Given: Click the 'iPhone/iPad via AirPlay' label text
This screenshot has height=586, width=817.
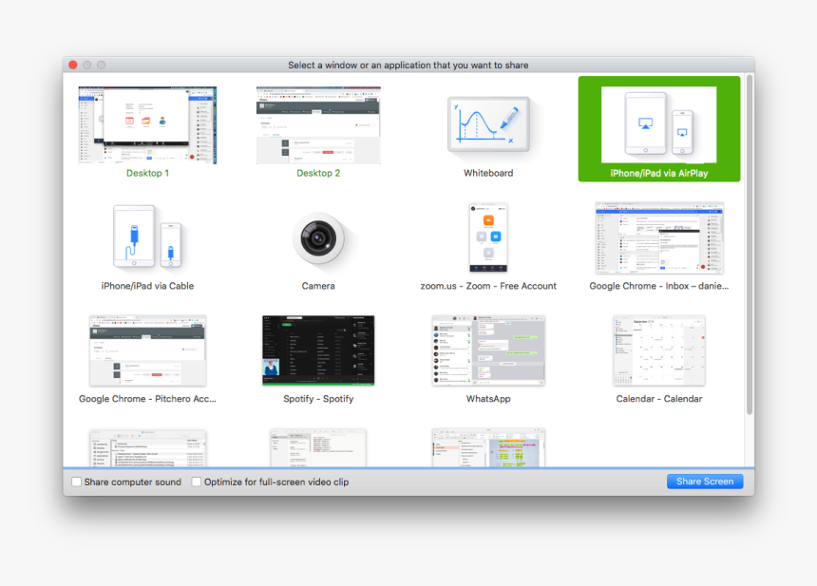Looking at the screenshot, I should tap(659, 174).
